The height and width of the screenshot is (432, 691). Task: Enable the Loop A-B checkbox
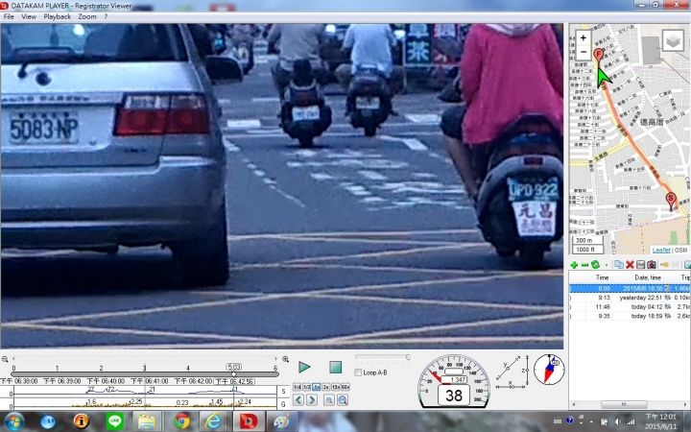[x=358, y=372]
